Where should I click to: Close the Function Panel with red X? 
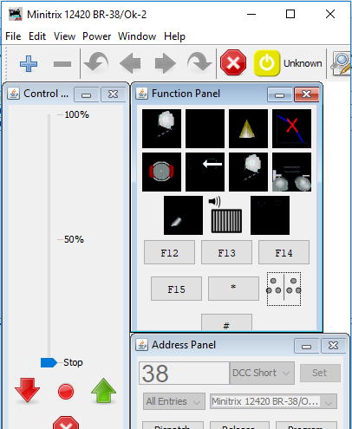[307, 94]
